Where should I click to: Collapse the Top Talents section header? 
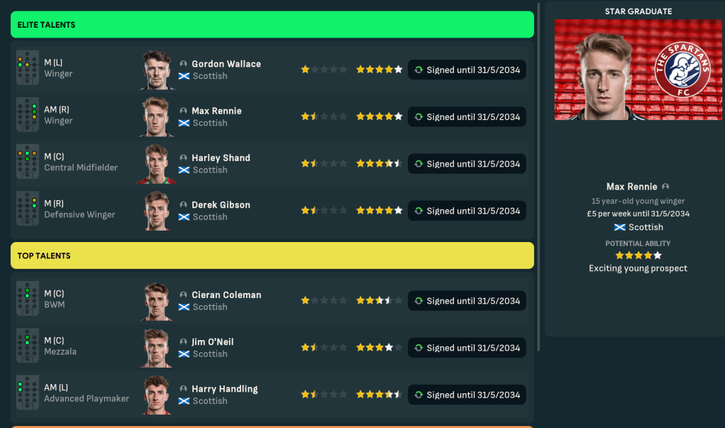pos(272,256)
